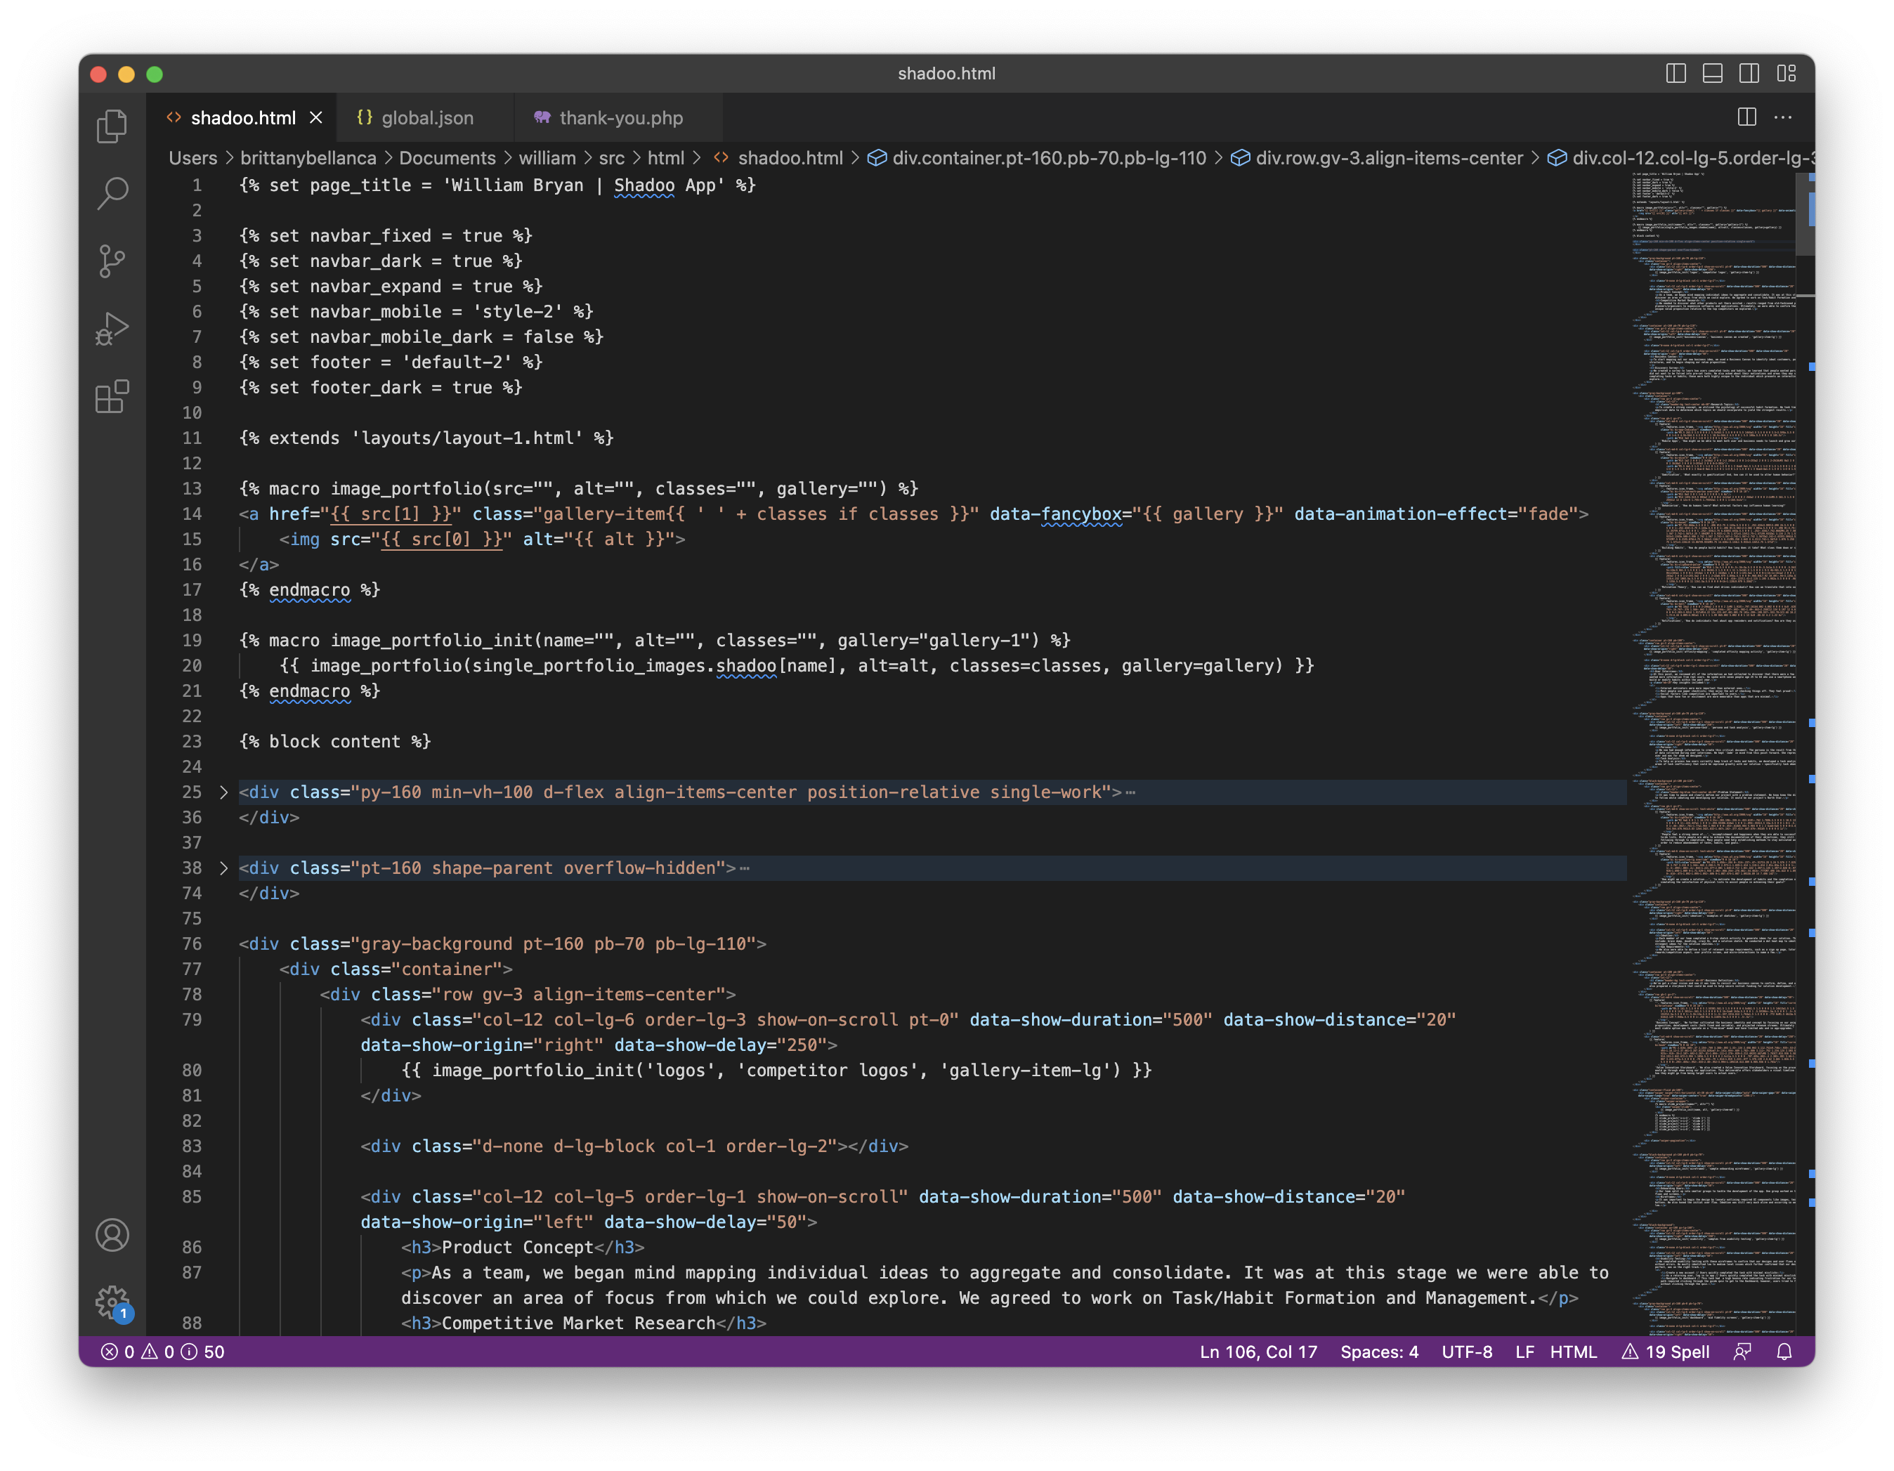The width and height of the screenshot is (1894, 1471).
Task: Open the Manage gear icon
Action: coord(112,1301)
